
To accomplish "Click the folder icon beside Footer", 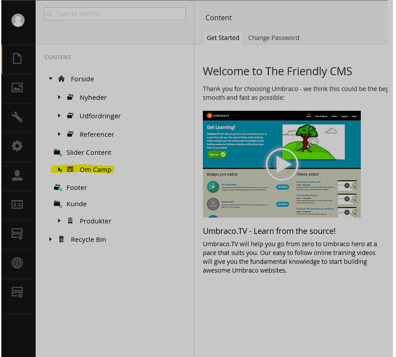I will pos(58,188).
